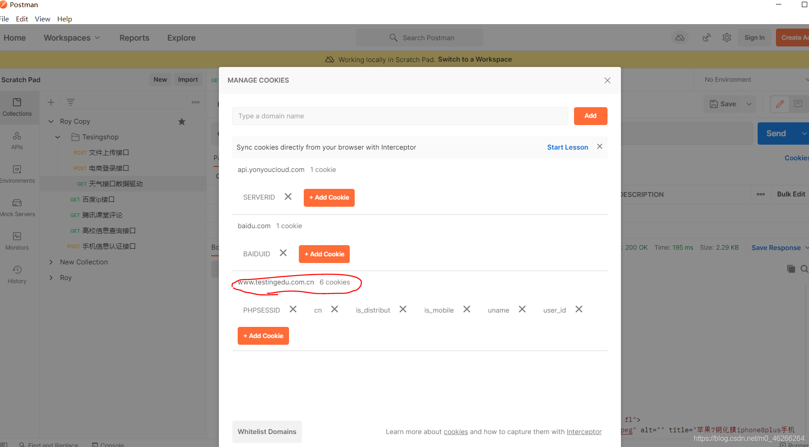This screenshot has width=809, height=447.
Task: Expand the New Collection item
Action: point(51,262)
